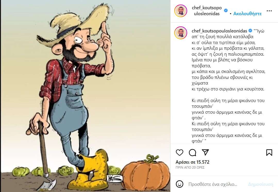Open the comment speech bubble icon
This screenshot has height=192, width=278.
click(x=192, y=153)
